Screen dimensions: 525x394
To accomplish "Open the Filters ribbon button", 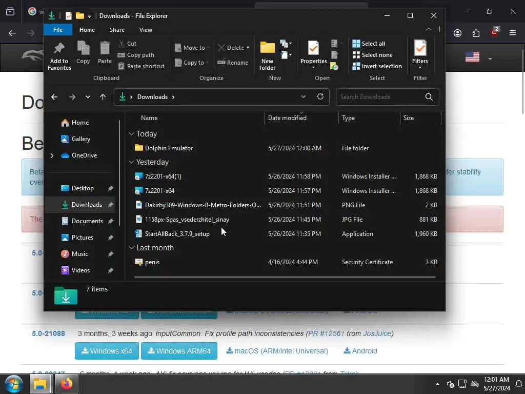I will (420, 54).
